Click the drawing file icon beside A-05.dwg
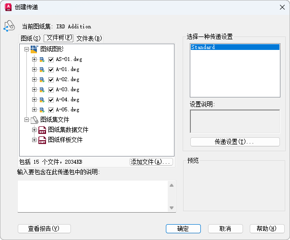 click(42, 110)
